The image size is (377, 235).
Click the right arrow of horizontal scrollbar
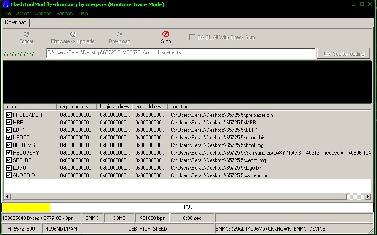(x=368, y=197)
